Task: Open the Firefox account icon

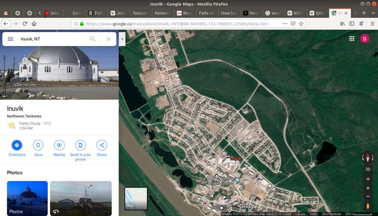Action: click(x=361, y=24)
